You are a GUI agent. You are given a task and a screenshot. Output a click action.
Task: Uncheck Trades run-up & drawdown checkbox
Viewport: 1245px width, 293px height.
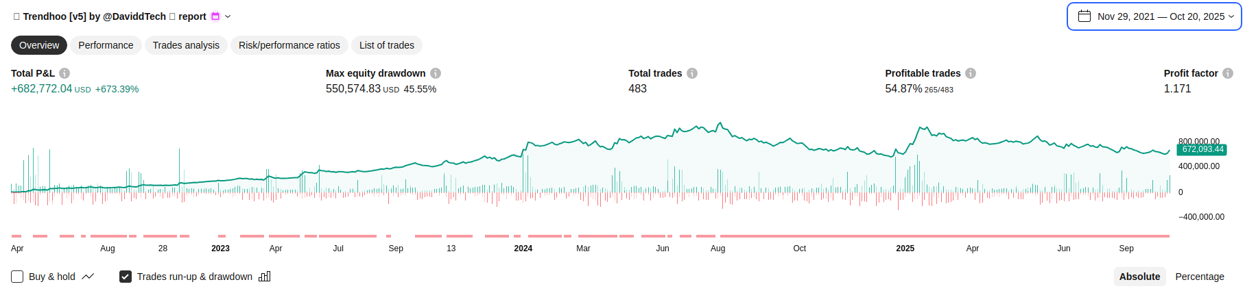126,277
